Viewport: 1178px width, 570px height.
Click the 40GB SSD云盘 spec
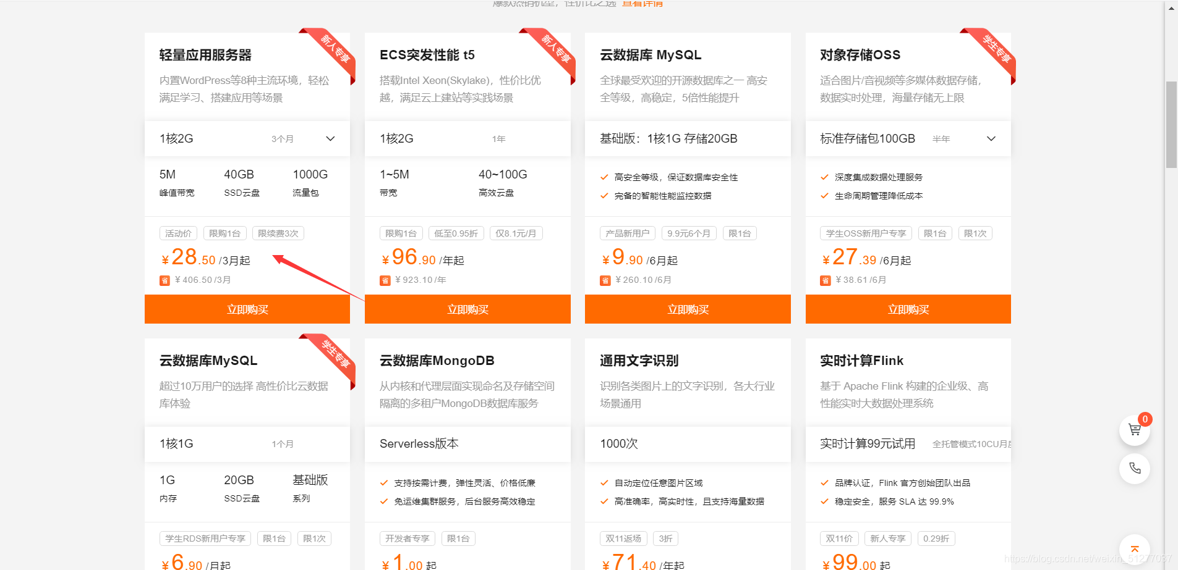242,183
